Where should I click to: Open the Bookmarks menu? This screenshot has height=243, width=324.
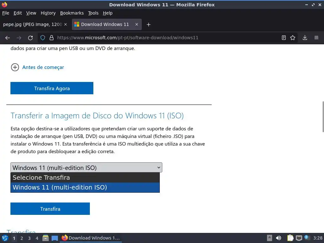[72, 13]
